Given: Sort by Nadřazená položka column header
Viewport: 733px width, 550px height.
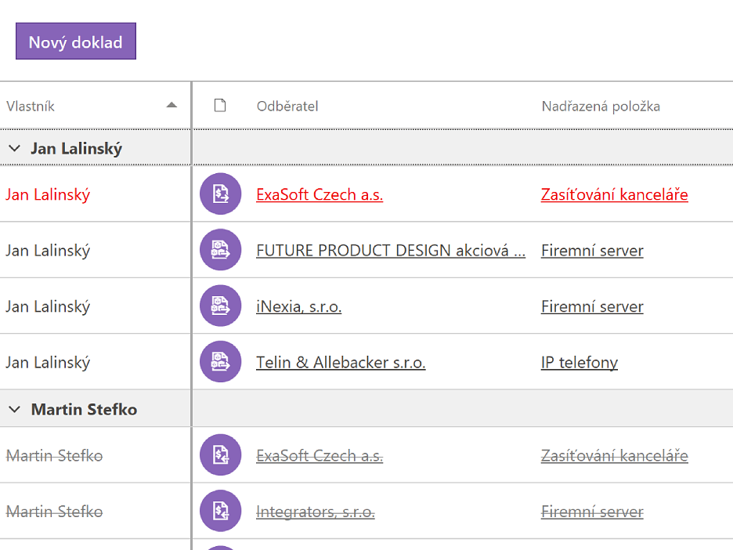Looking at the screenshot, I should click(601, 107).
